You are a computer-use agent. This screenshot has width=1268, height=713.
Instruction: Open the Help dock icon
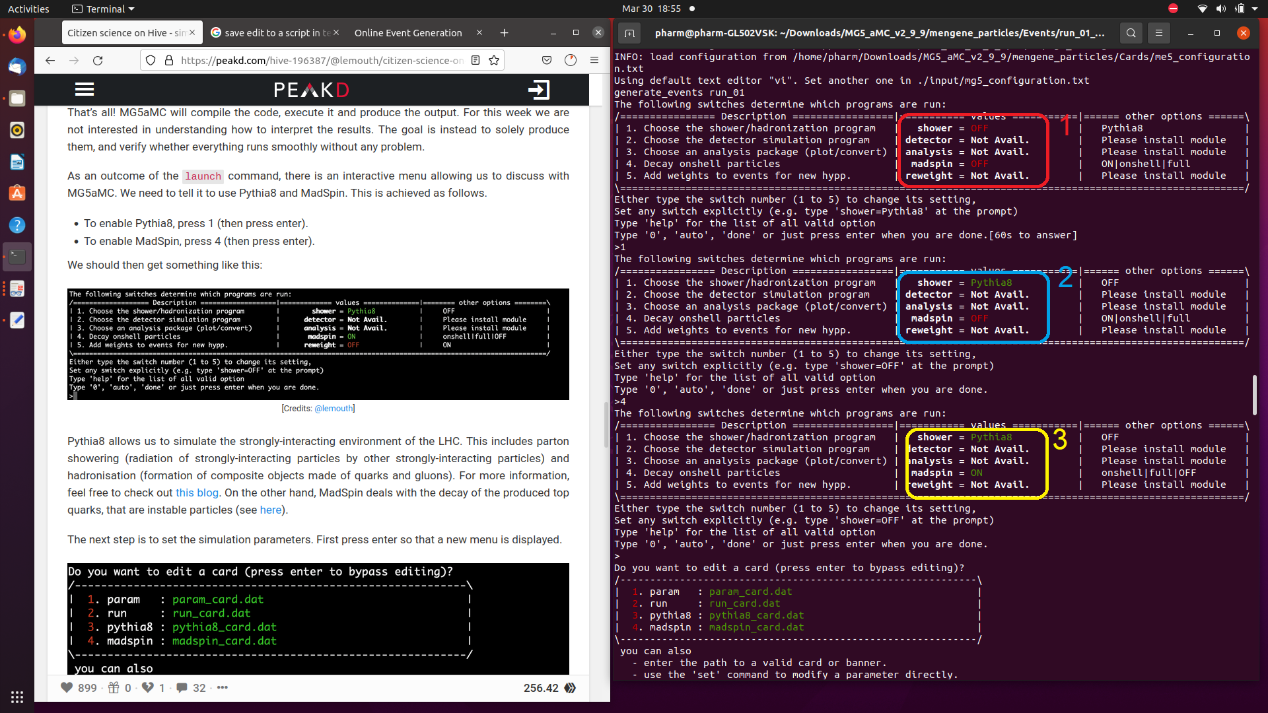17,225
